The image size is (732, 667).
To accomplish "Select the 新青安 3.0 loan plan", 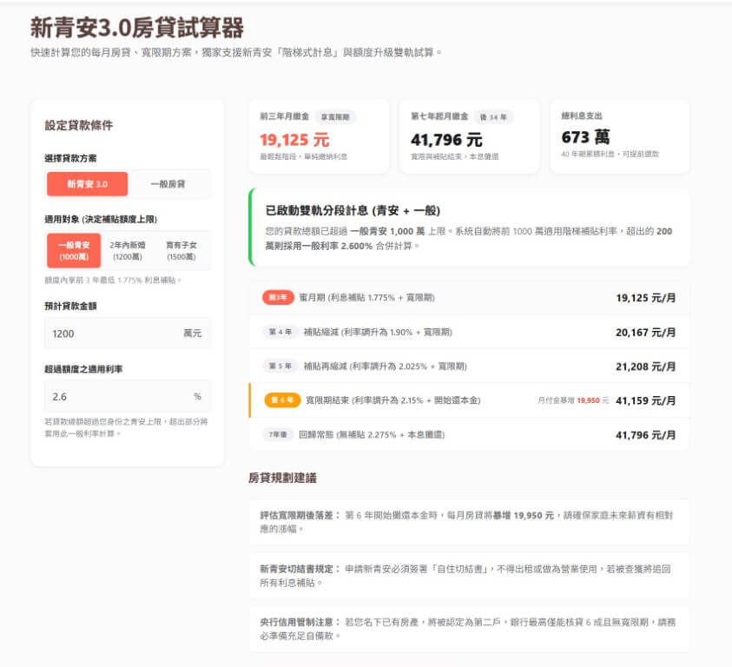I will click(87, 184).
